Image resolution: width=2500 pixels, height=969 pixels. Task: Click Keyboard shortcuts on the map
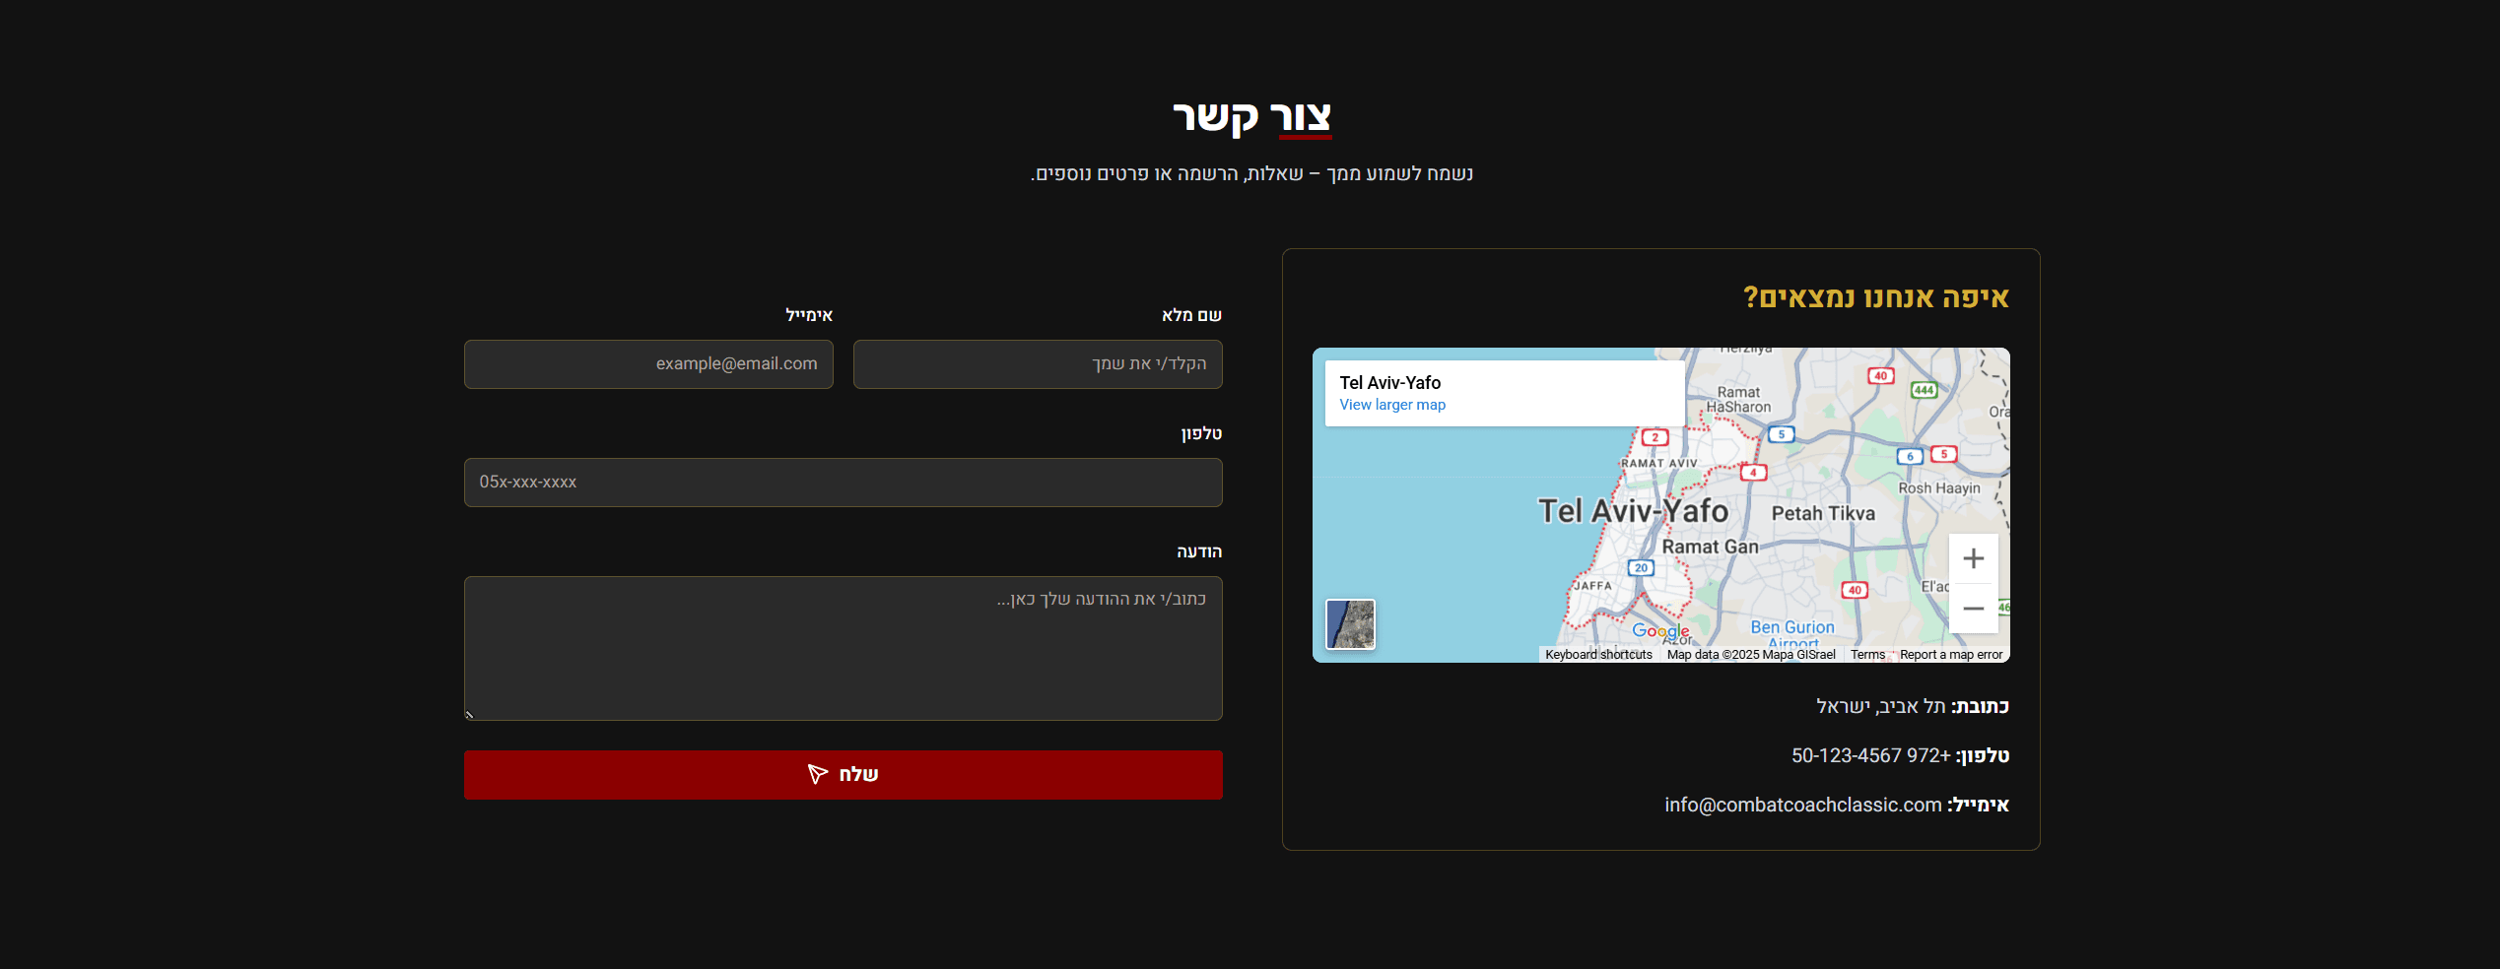coord(1598,655)
